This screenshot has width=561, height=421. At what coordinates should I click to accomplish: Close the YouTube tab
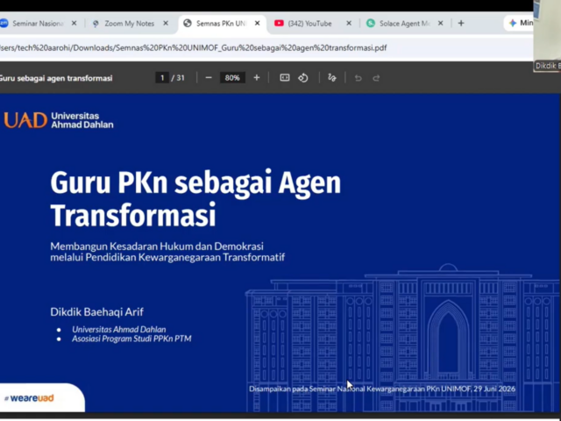349,24
